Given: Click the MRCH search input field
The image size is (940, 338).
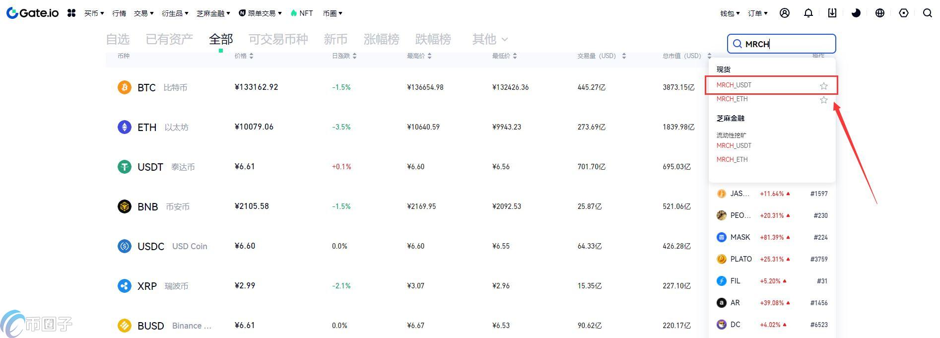Looking at the screenshot, I should [782, 44].
